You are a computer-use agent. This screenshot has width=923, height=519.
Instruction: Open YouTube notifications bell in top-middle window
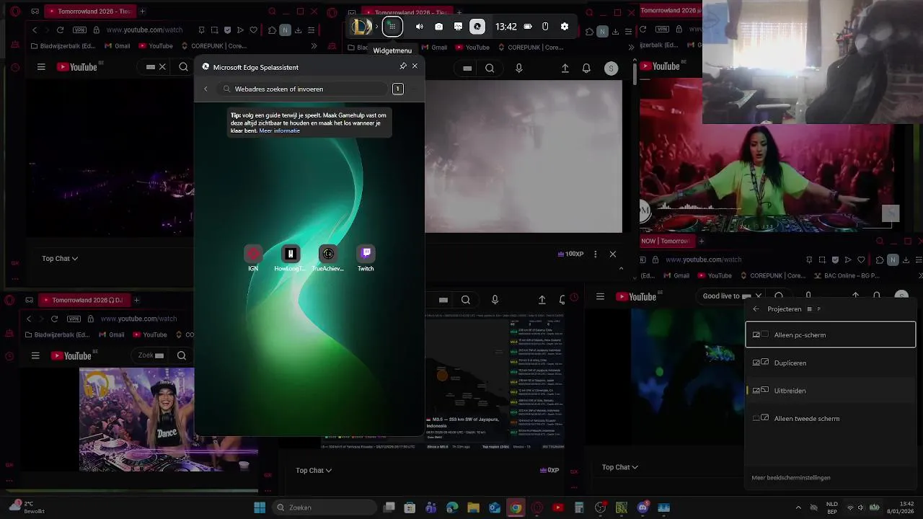[x=586, y=68]
